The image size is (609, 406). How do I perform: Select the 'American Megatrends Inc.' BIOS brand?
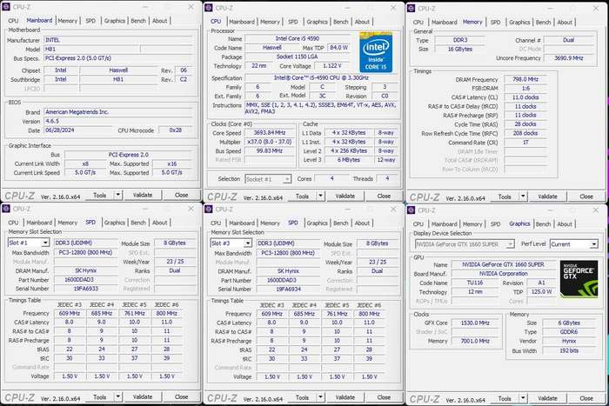click(118, 112)
